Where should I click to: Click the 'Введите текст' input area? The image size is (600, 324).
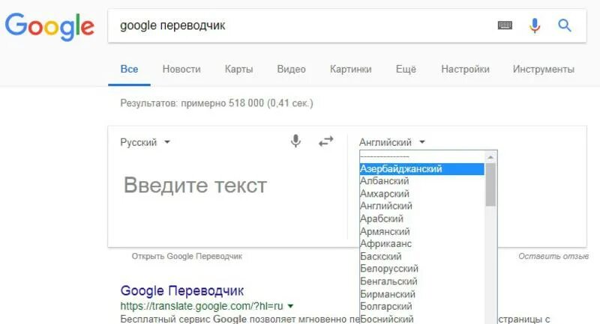click(x=195, y=186)
